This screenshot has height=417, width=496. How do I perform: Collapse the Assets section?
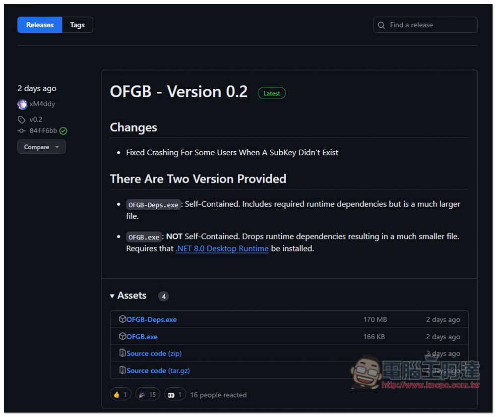(x=128, y=296)
